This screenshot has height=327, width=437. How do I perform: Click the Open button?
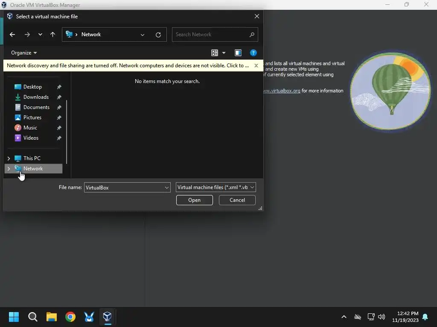pos(194,200)
